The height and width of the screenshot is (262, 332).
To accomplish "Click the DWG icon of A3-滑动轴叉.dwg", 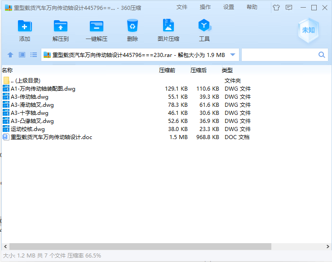I will [6, 105].
